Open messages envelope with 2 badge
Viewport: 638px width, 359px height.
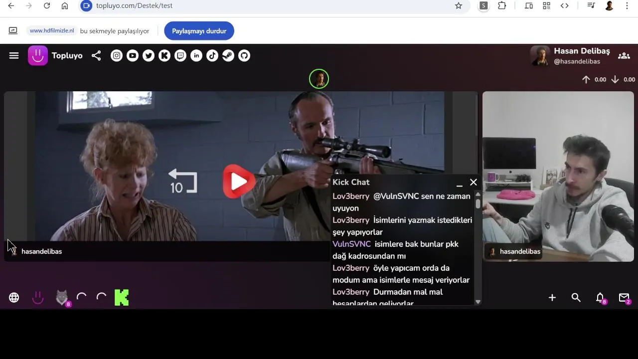[x=624, y=298]
